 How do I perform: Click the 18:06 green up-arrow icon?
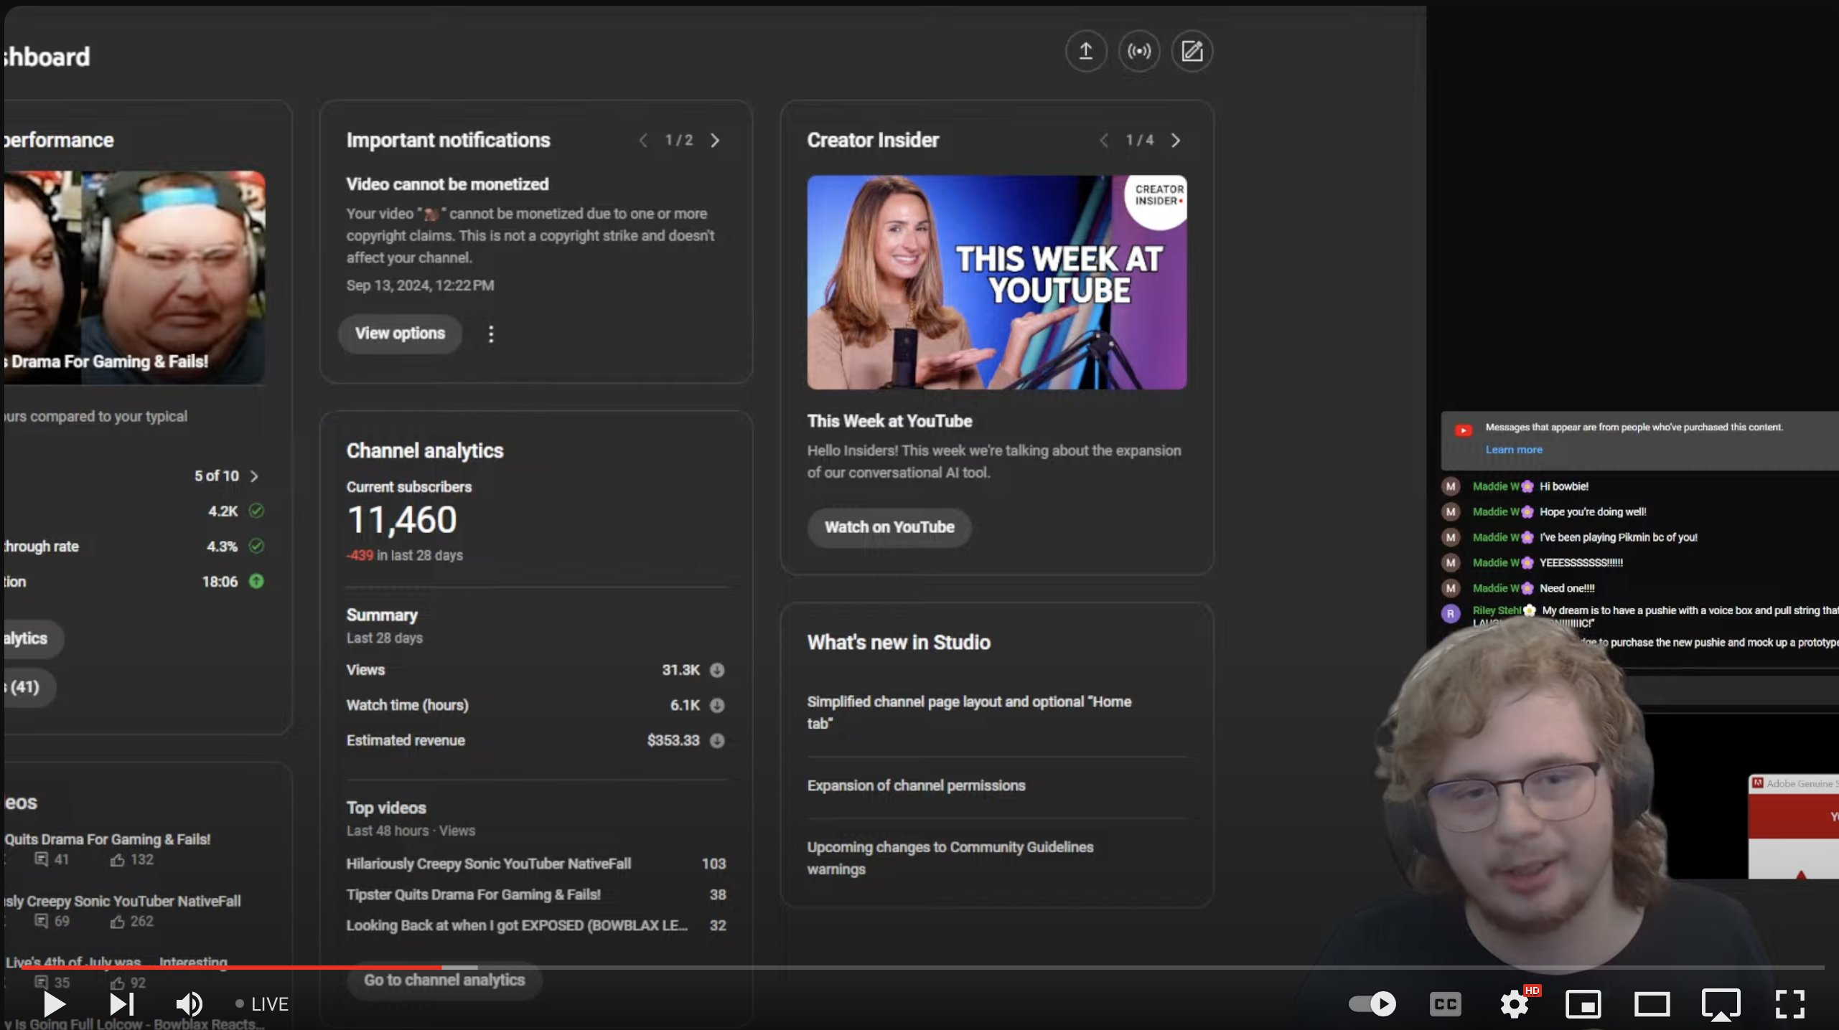(256, 581)
